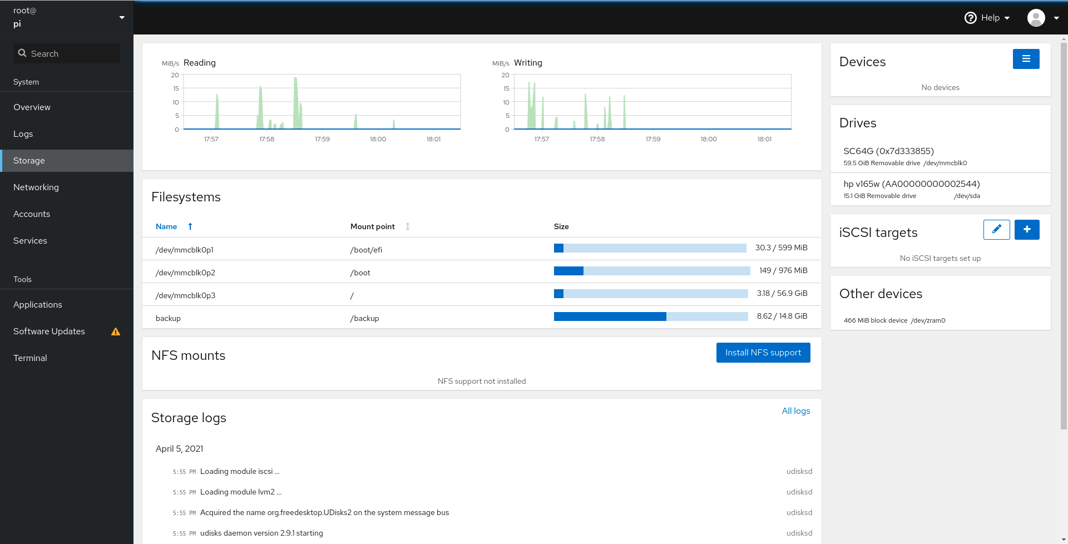Sort filesystems by Name arrow

tap(190, 226)
